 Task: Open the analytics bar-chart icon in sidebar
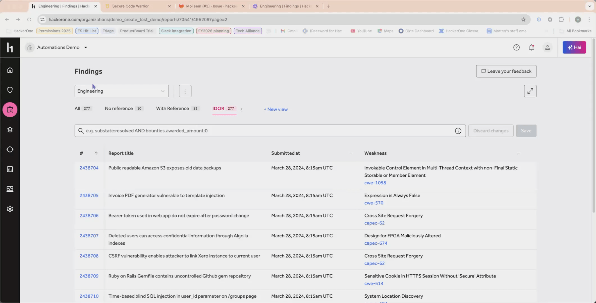coord(10,169)
